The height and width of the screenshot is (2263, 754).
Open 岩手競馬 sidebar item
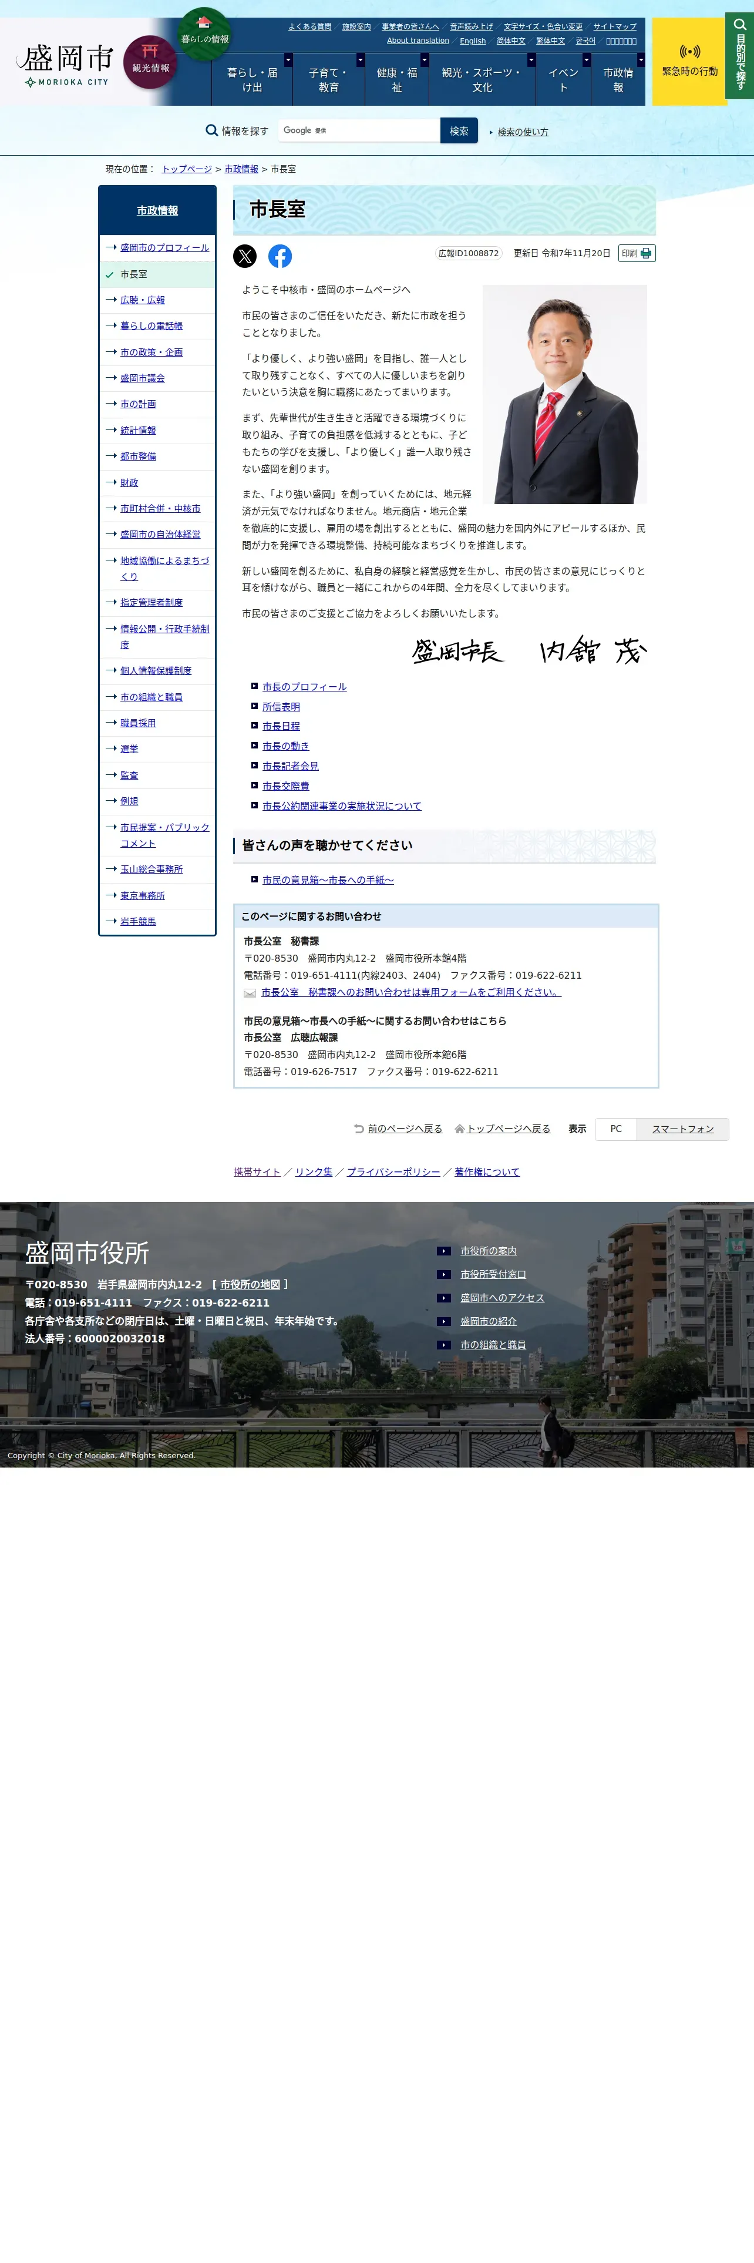139,922
